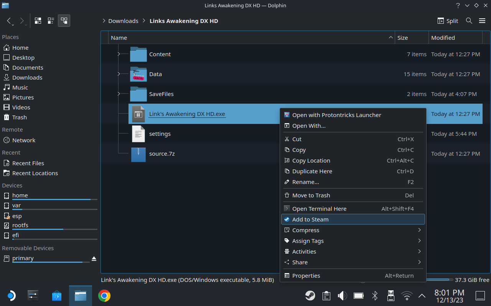Open Terminal Here from context menu

(x=353, y=209)
